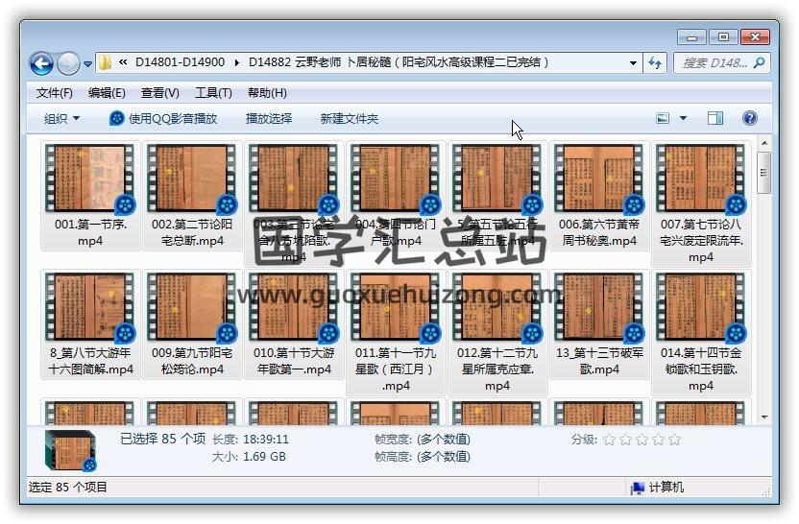Click the D14801-D14900 breadcrumb folder
Image resolution: width=799 pixels, height=524 pixels.
pyautogui.click(x=180, y=62)
